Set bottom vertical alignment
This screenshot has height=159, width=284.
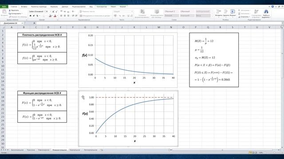tap(68, 11)
